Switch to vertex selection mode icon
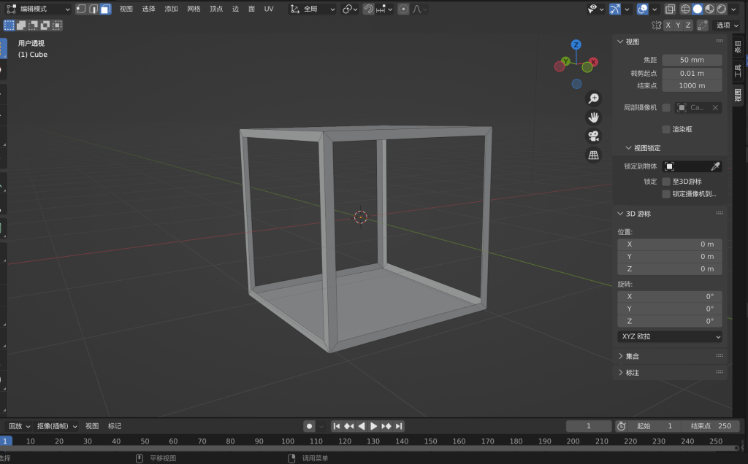Viewport: 748px width, 464px height. pyautogui.click(x=81, y=9)
